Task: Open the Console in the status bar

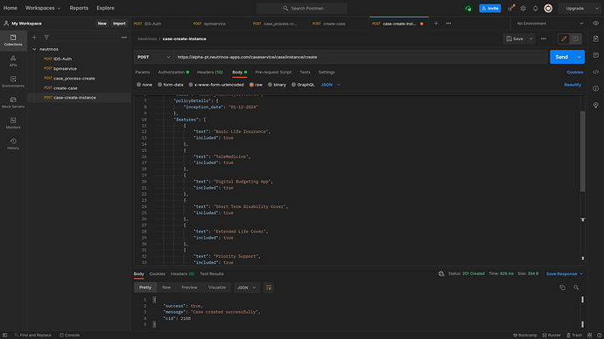Action: pos(70,336)
